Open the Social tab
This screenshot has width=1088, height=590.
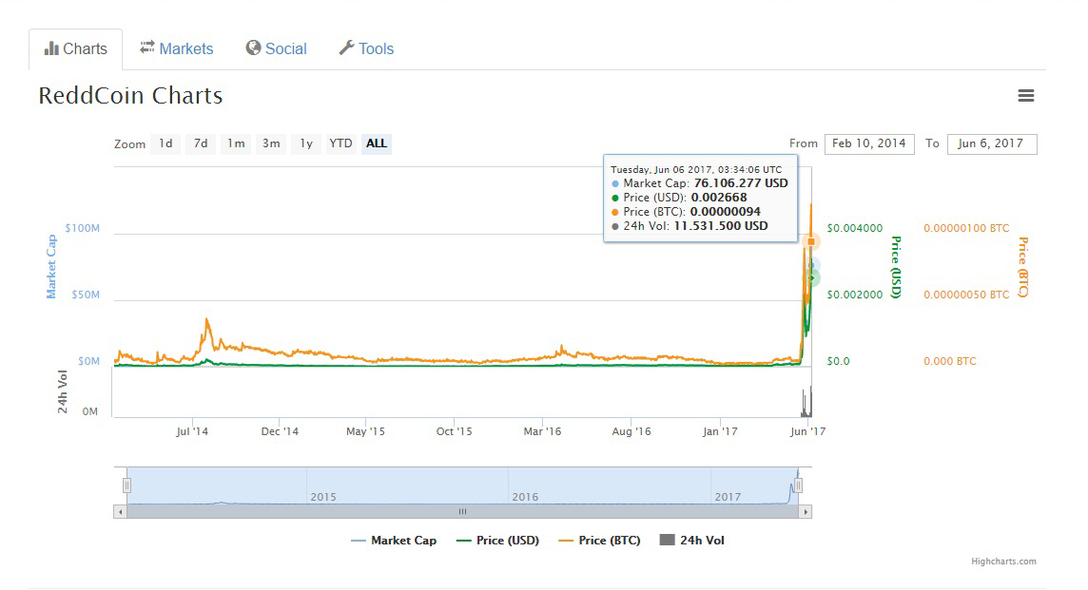[x=276, y=48]
